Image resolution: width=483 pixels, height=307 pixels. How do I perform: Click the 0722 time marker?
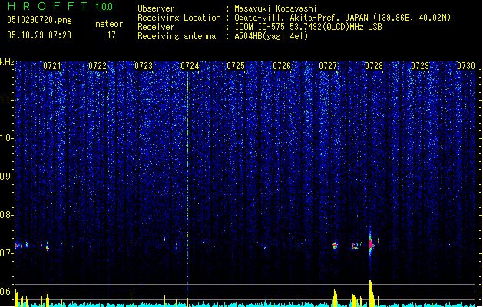(x=98, y=66)
